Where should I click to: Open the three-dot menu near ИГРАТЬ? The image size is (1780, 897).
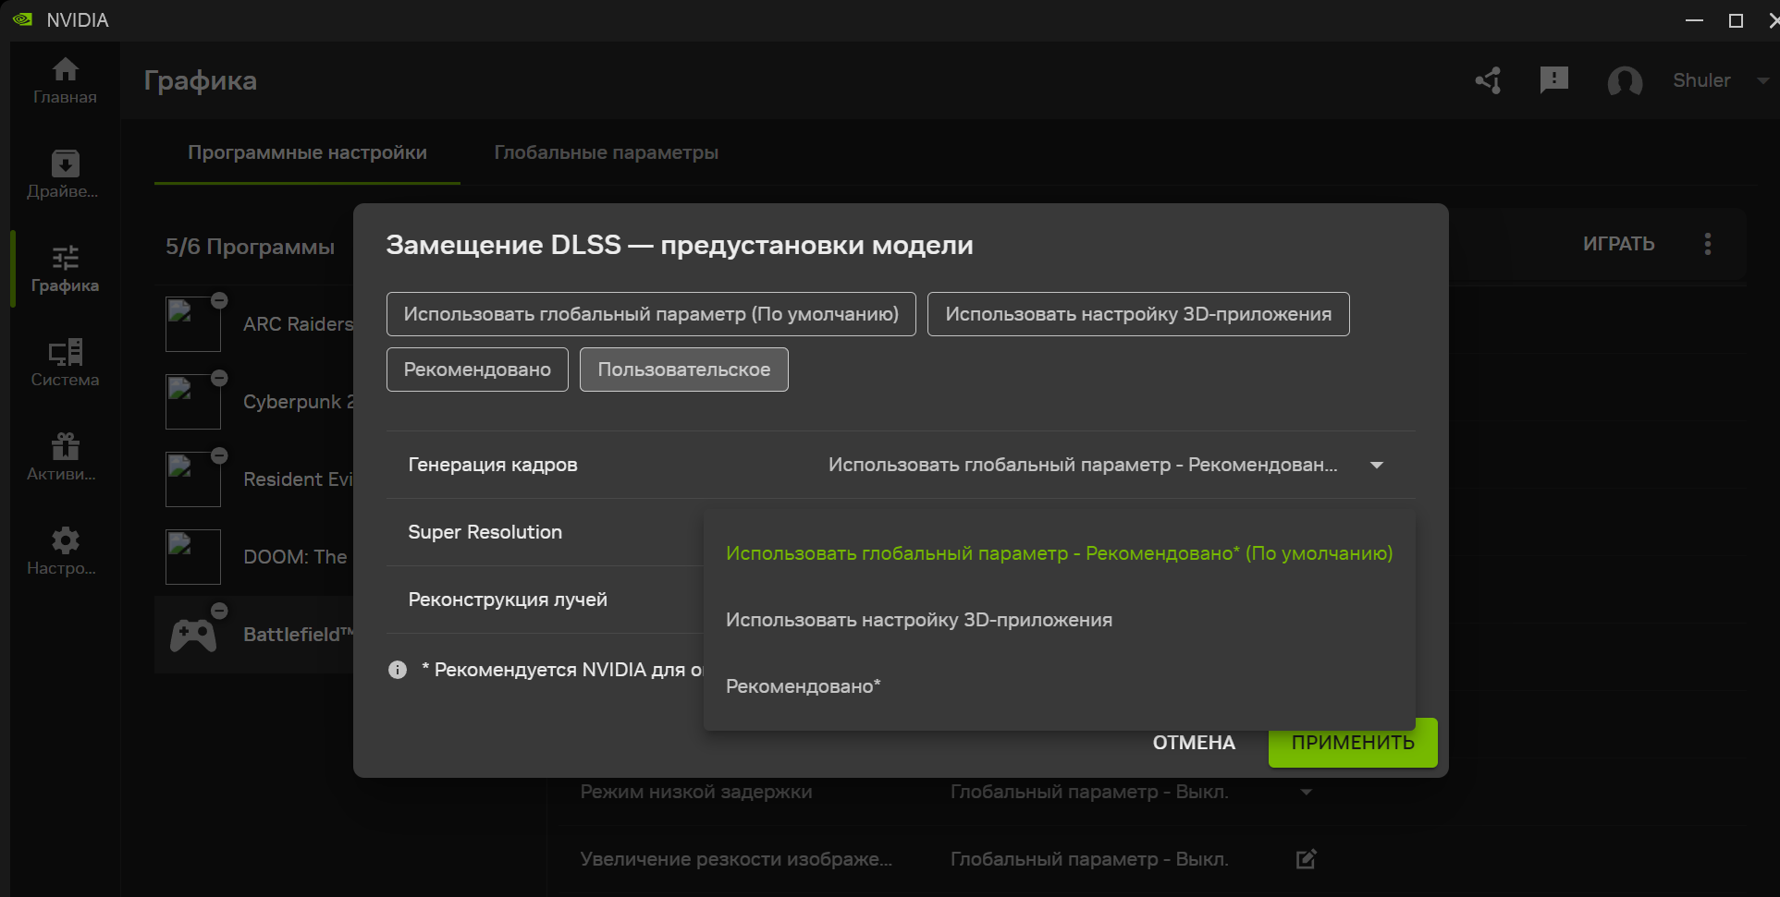click(1708, 243)
